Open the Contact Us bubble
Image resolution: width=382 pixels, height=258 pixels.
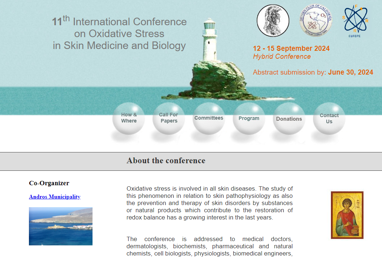329,118
